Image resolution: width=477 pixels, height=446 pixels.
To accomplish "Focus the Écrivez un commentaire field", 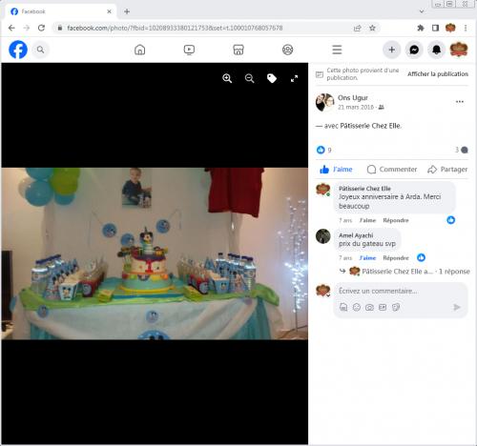I will pyautogui.click(x=401, y=291).
